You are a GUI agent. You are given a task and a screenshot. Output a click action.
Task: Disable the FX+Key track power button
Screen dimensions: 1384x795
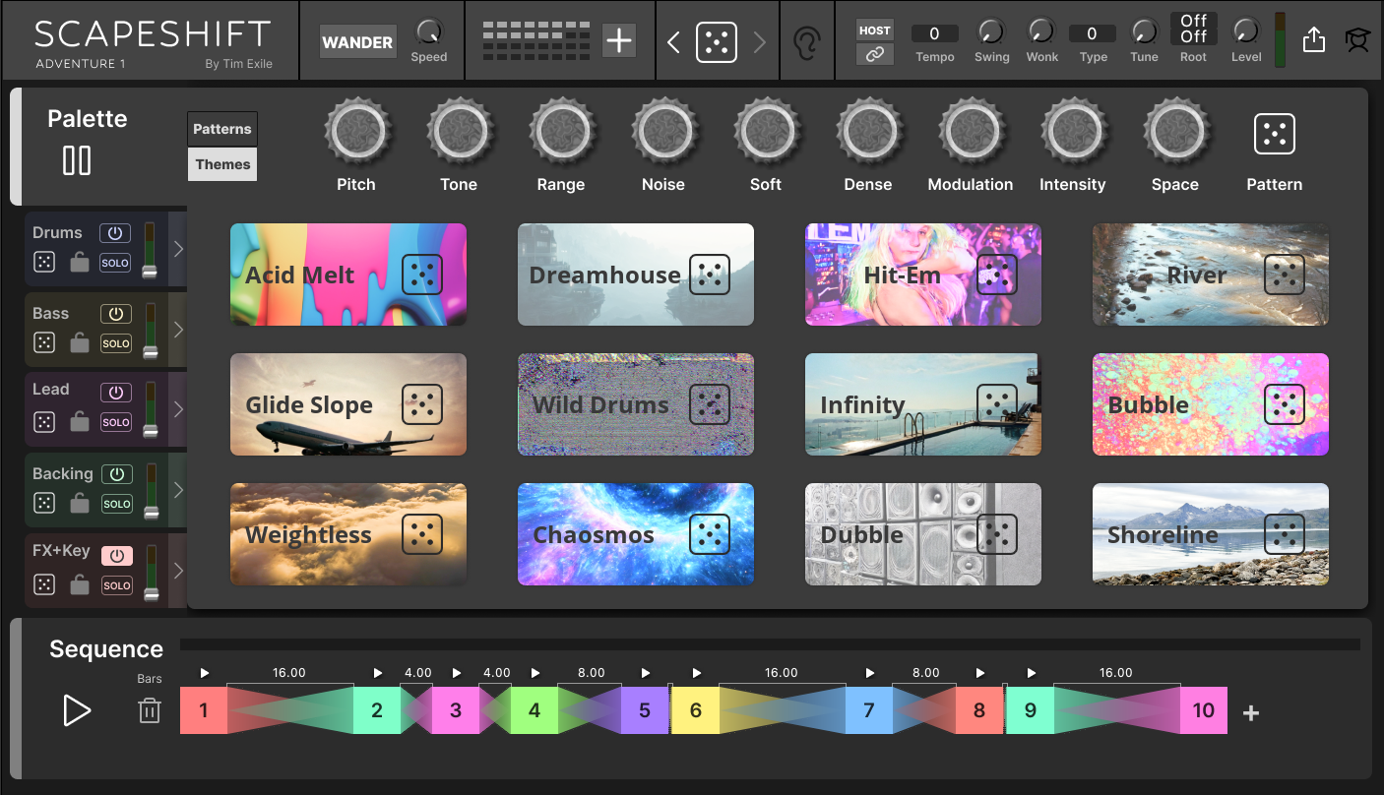(x=117, y=555)
